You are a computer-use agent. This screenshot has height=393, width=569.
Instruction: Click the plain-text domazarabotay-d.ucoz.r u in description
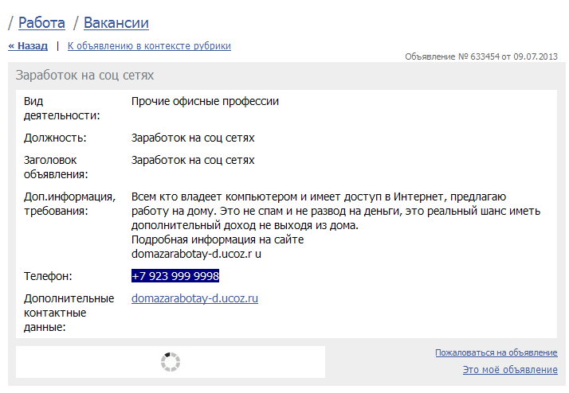click(196, 254)
